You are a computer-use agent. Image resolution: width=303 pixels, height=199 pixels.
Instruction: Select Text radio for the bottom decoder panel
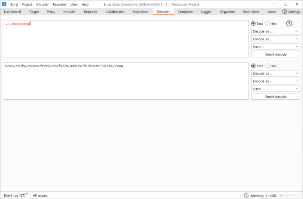click(x=253, y=66)
